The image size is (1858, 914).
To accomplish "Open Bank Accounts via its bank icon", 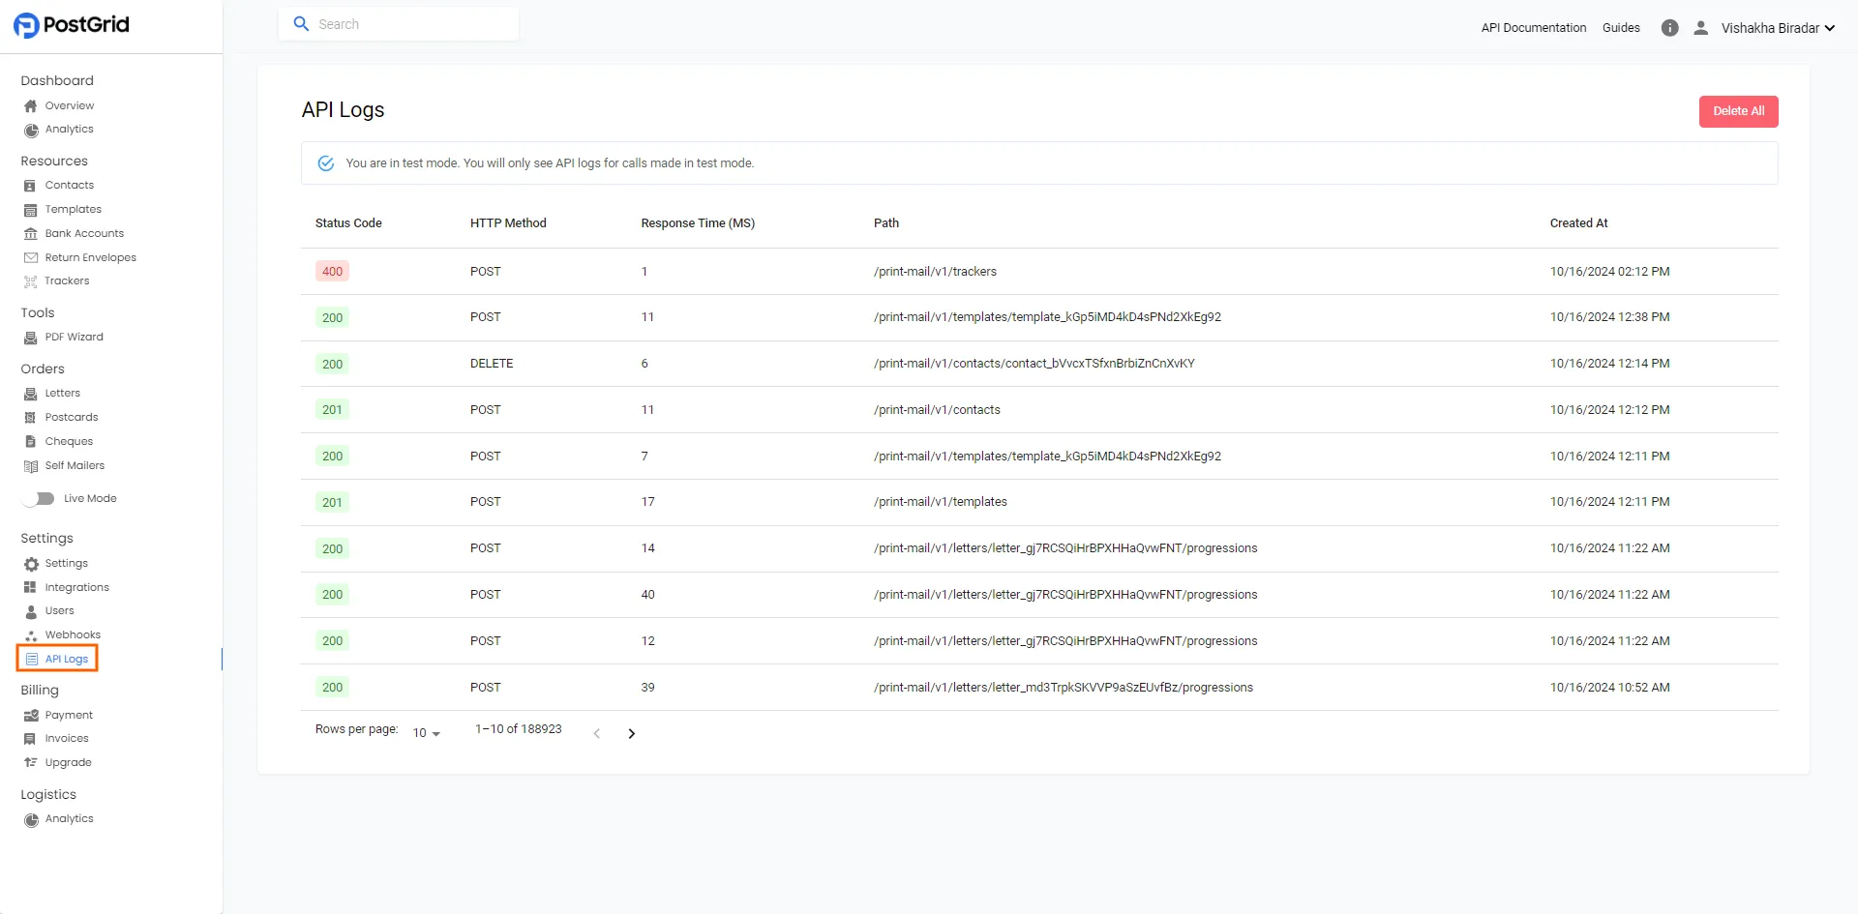I will 30,234.
